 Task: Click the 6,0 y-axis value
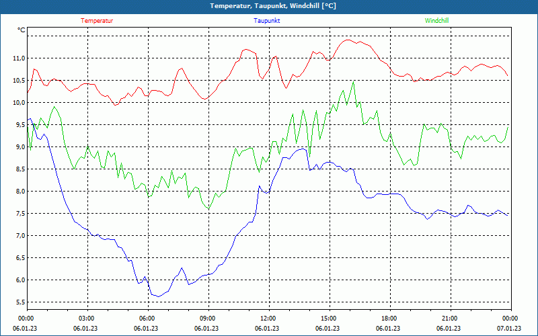click(x=20, y=280)
